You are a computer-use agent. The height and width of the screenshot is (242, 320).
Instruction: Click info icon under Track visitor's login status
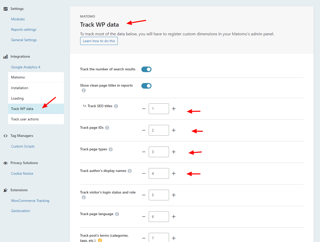click(x=84, y=197)
